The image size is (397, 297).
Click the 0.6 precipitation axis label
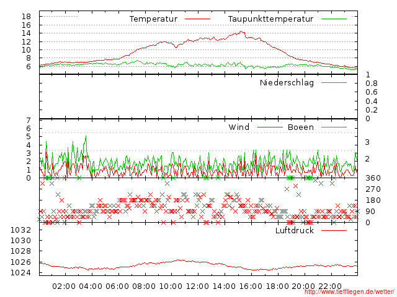pos(372,92)
